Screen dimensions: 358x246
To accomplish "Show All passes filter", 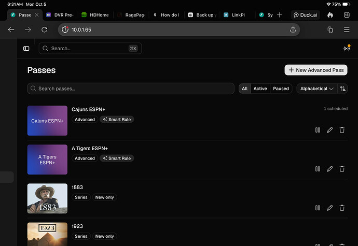I will coord(244,89).
